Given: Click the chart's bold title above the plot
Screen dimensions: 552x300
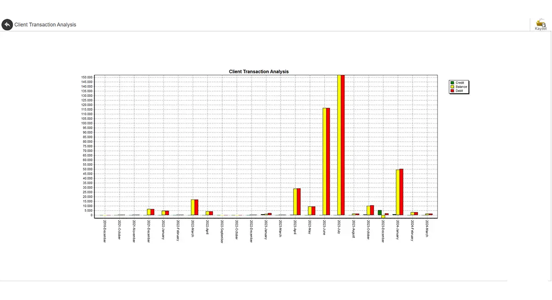Looking at the screenshot, I should click(x=259, y=72).
